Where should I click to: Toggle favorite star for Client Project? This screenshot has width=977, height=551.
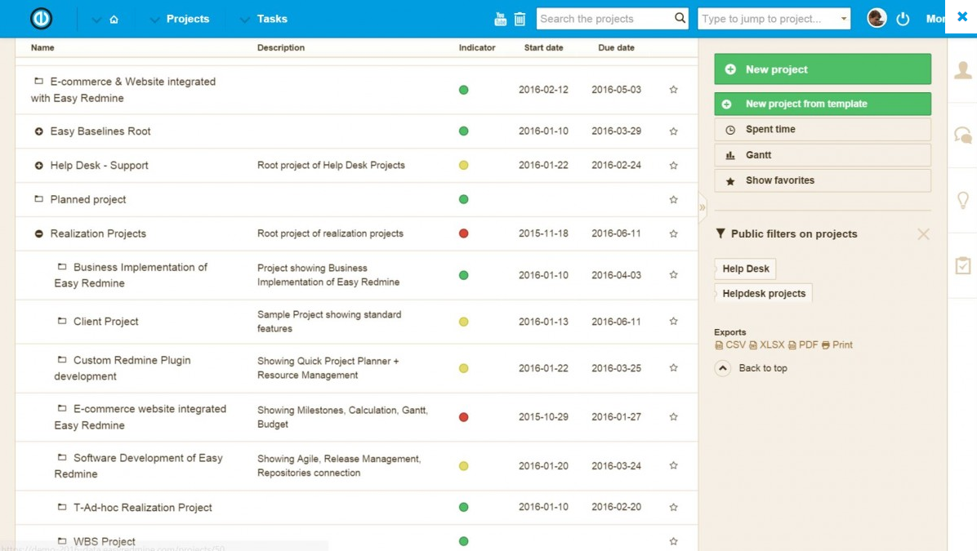(674, 322)
